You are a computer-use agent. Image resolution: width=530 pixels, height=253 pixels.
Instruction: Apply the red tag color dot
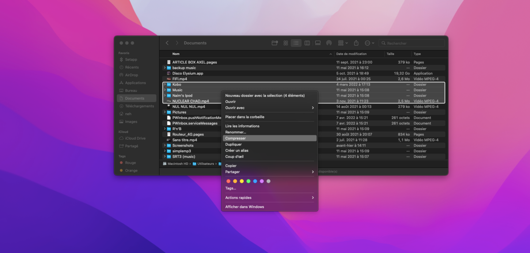(228, 181)
